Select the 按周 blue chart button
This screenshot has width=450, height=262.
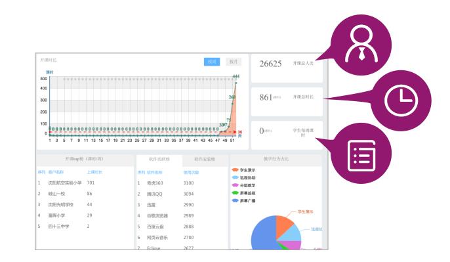click(x=212, y=62)
